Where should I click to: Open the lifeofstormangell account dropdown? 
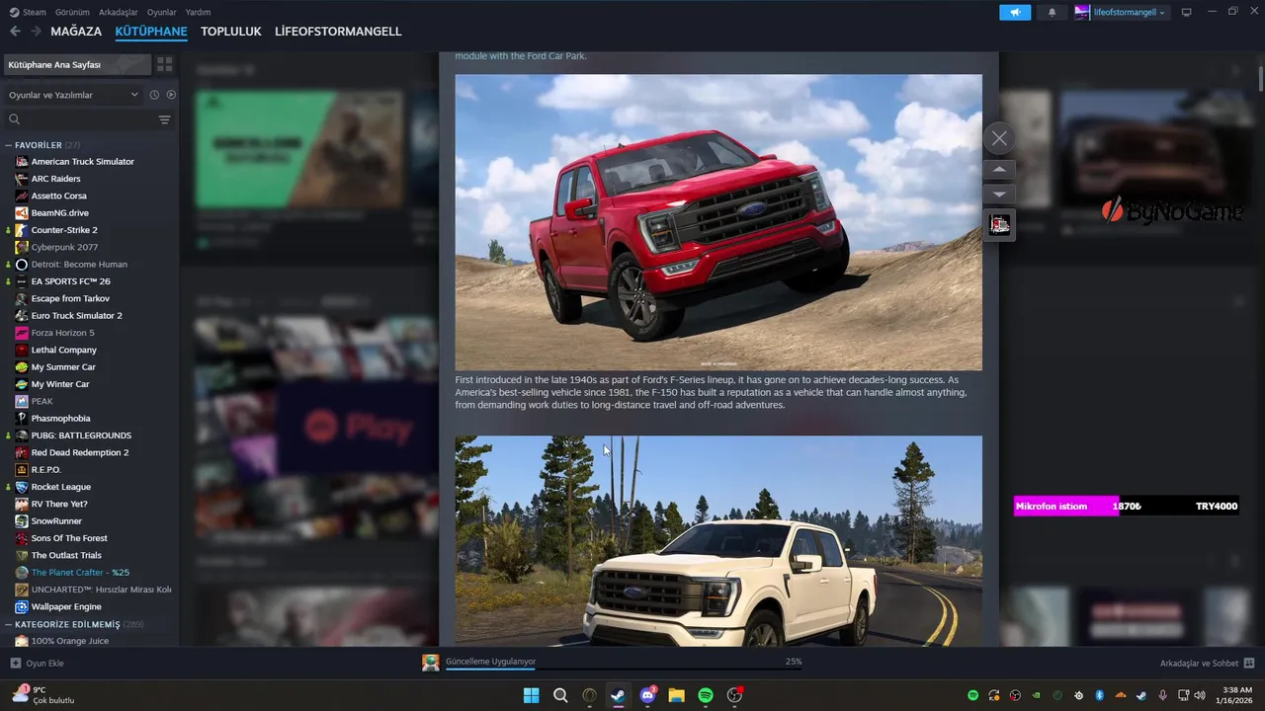1121,12
